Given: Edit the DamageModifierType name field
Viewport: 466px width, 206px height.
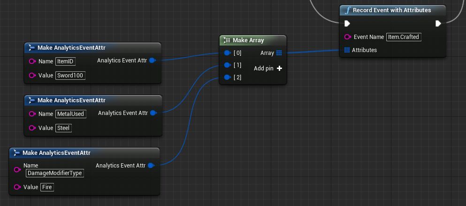Looking at the screenshot, I should pyautogui.click(x=55, y=173).
